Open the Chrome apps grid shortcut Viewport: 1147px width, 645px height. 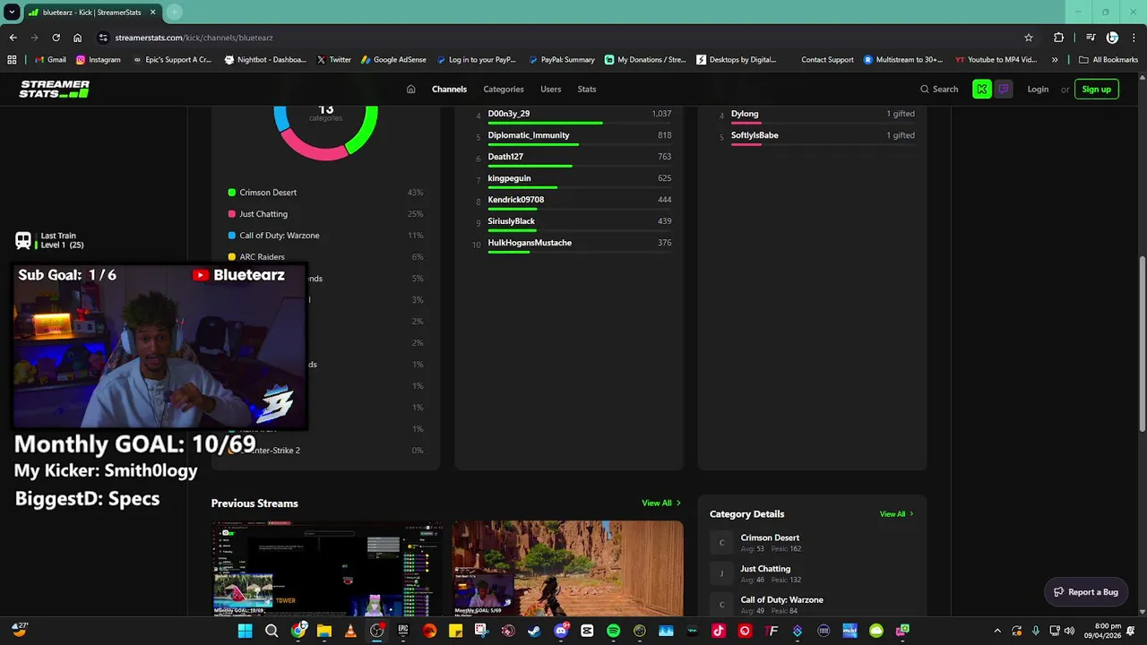point(12,60)
